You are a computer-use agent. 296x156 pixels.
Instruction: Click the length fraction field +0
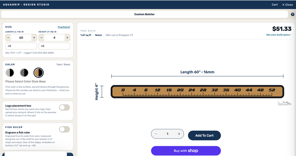(x=21, y=46)
